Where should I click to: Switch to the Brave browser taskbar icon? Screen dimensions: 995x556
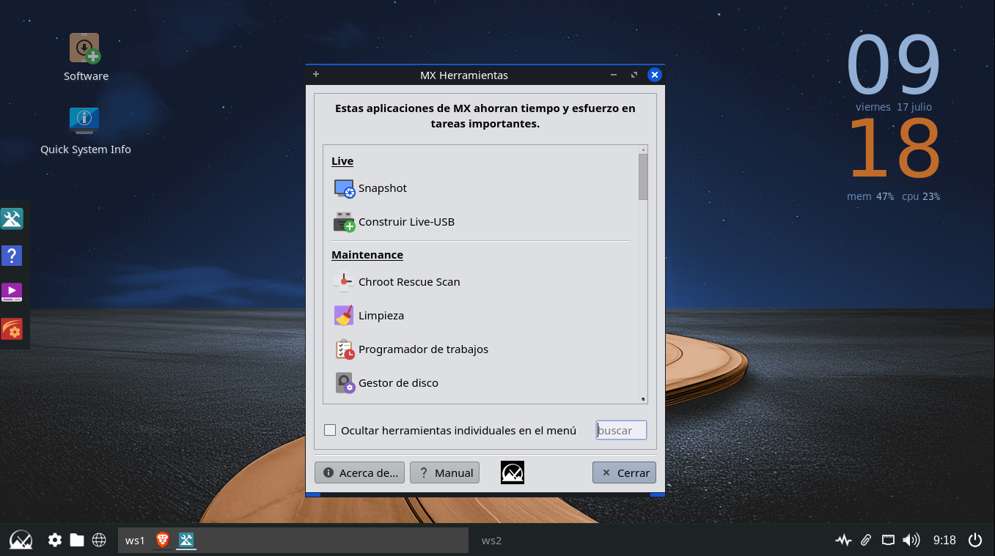coord(163,540)
